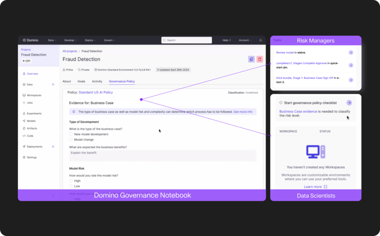Click the Pritha owner label
380x236 pixels.
coord(68,70)
